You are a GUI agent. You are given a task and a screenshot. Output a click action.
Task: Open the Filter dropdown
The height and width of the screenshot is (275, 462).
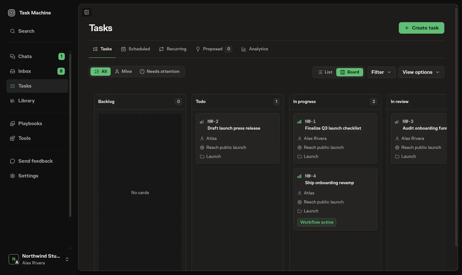pos(381,72)
